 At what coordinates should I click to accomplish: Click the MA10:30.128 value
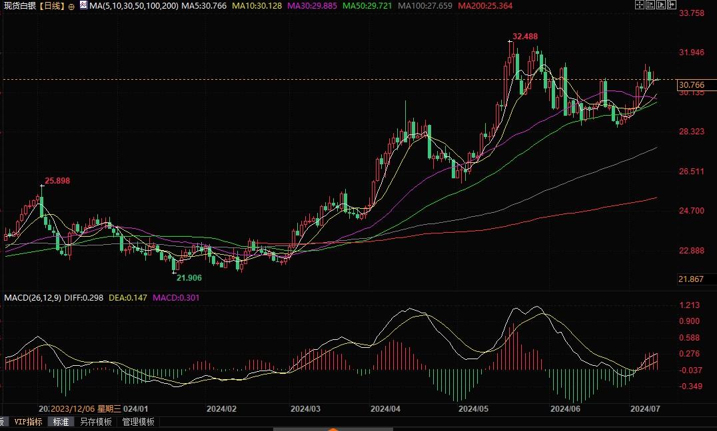(x=257, y=6)
